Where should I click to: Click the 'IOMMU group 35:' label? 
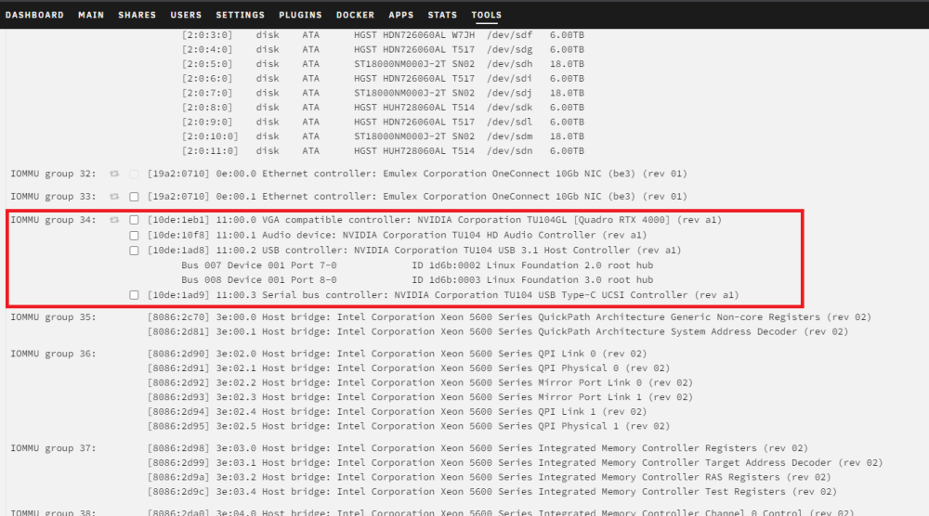tap(53, 317)
